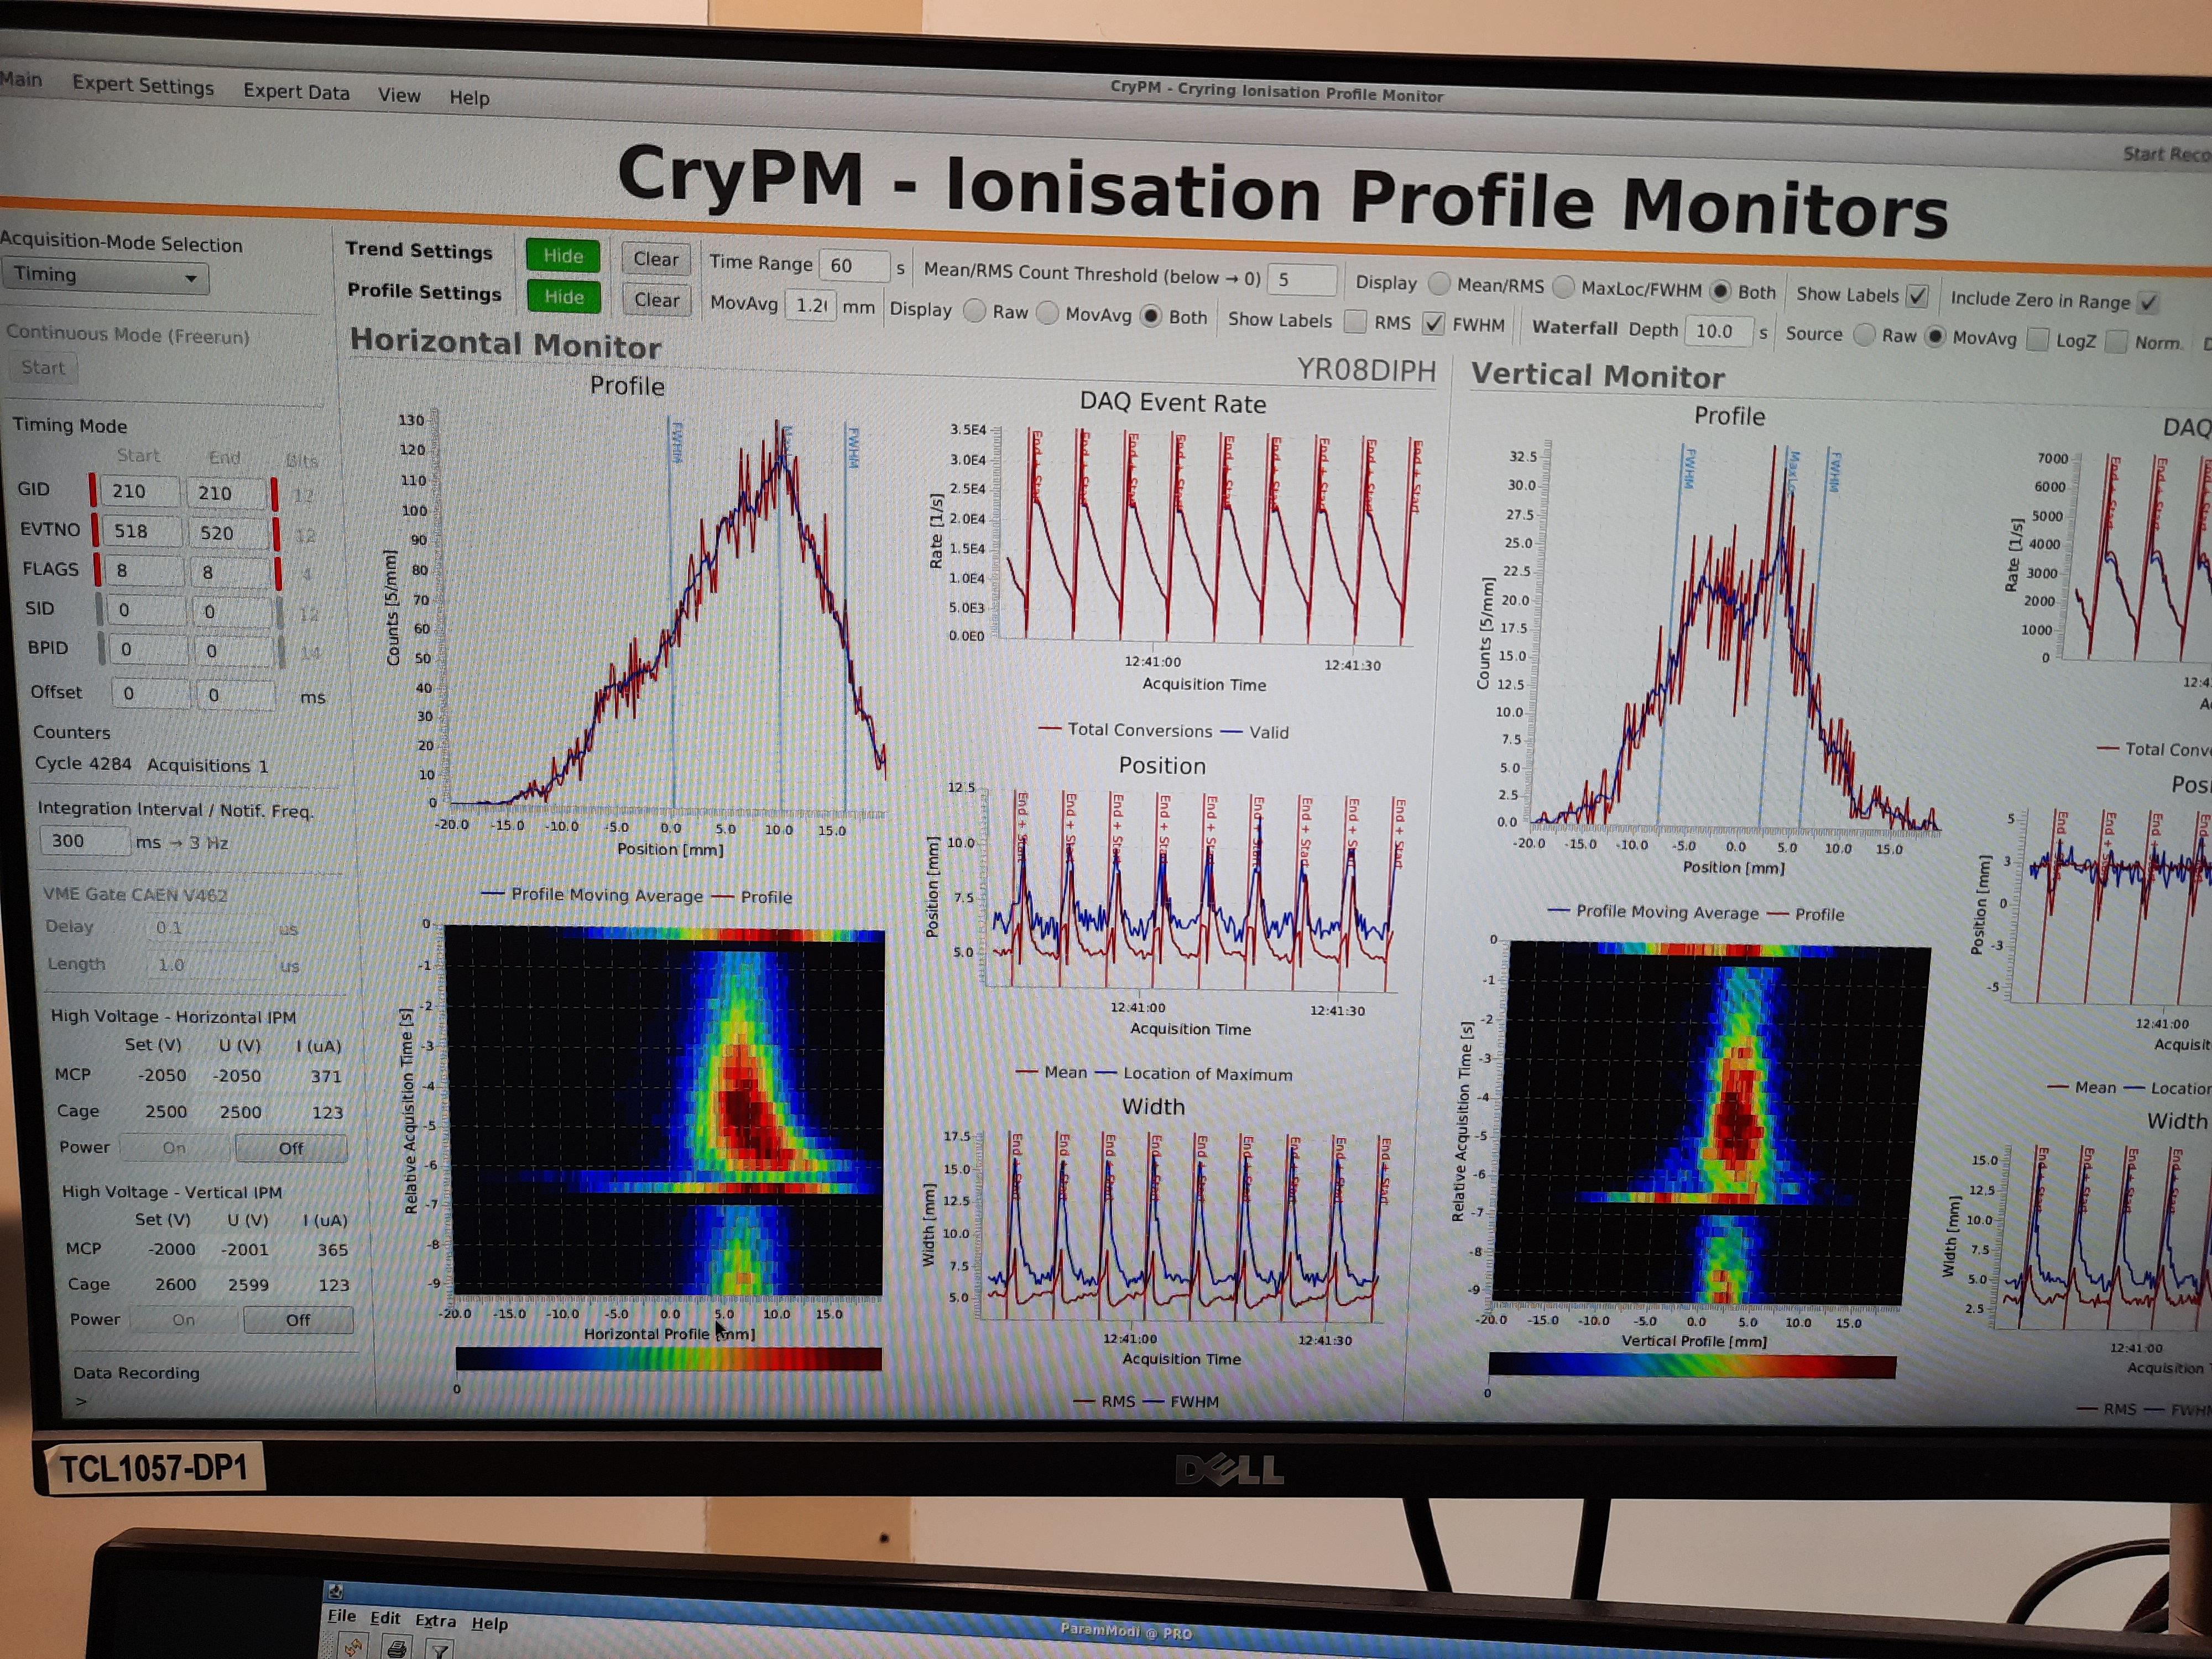This screenshot has width=2212, height=1659.
Task: Open the Expert Settings menu
Action: [142, 86]
